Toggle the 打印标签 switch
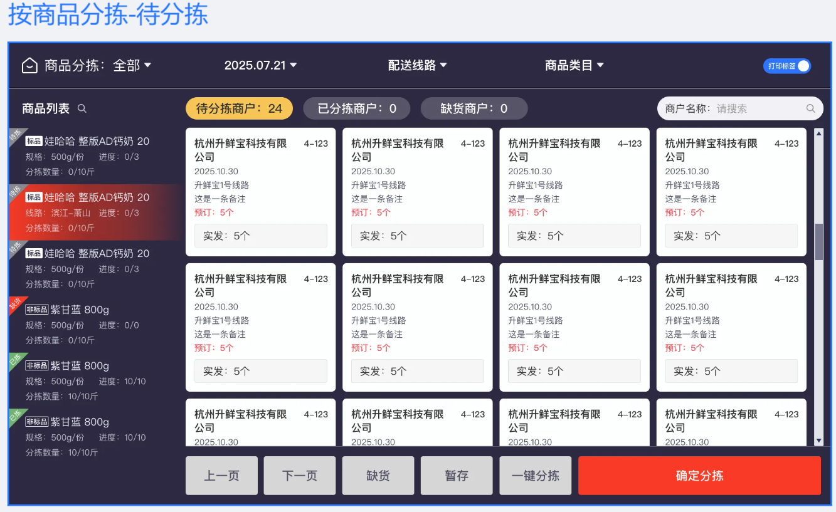 pos(787,66)
